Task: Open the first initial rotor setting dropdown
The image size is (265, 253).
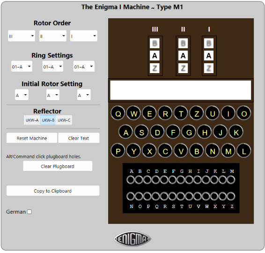Action: point(22,95)
